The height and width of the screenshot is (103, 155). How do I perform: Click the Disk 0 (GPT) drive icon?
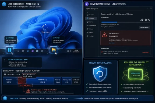coord(5,75)
